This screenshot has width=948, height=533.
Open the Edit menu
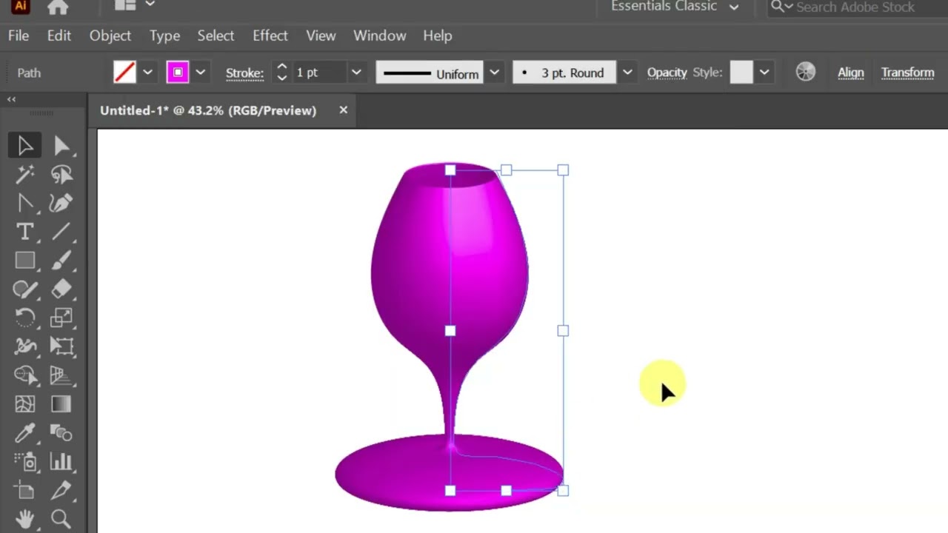click(x=59, y=36)
